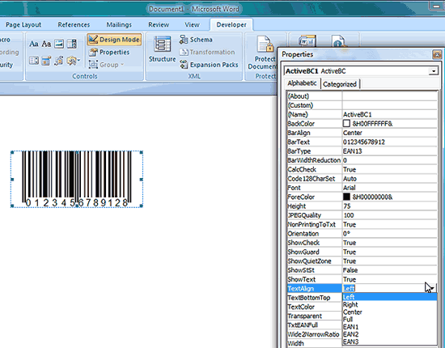The width and height of the screenshot is (445, 348).
Task: Click the Code128CharSet Auto value
Action: 390,179
